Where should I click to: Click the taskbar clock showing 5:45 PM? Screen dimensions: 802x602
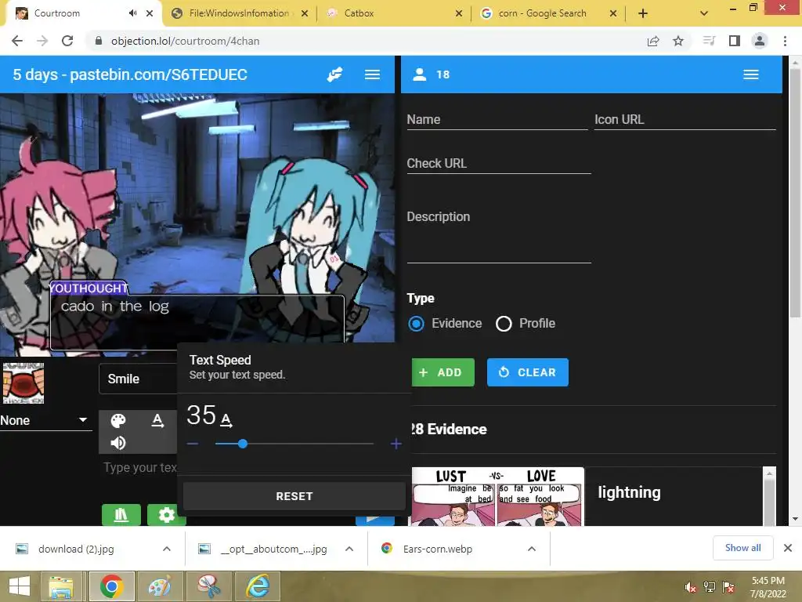click(x=768, y=587)
